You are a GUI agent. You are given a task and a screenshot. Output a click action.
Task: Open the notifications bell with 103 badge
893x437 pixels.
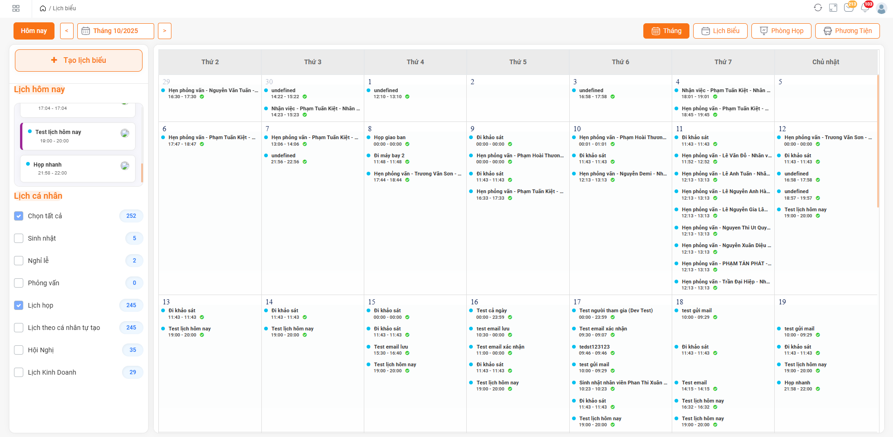(x=865, y=8)
